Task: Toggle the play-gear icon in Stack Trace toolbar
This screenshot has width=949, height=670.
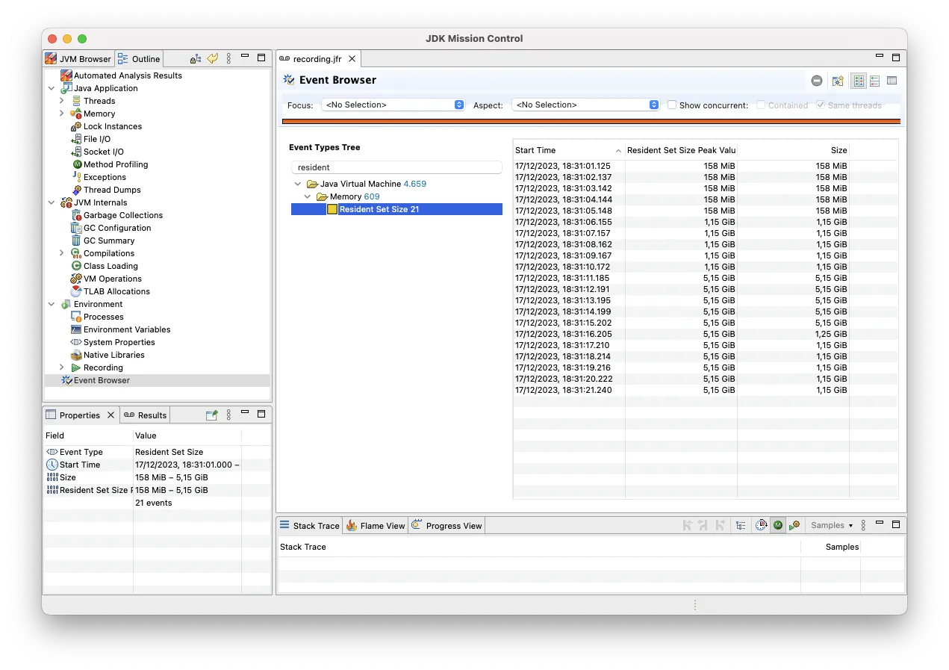Action: [x=794, y=526]
